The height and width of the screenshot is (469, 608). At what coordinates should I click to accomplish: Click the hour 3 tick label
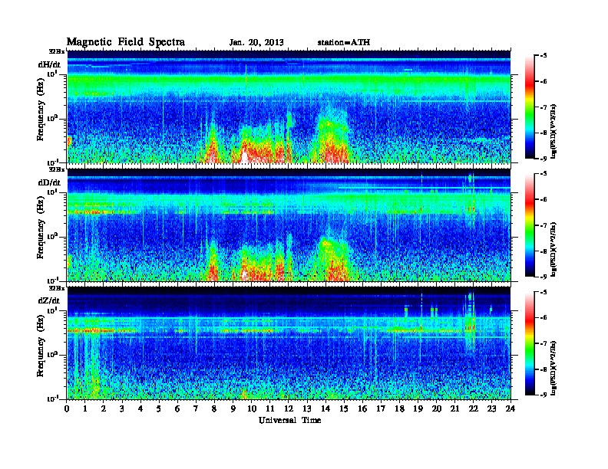pyautogui.click(x=122, y=409)
